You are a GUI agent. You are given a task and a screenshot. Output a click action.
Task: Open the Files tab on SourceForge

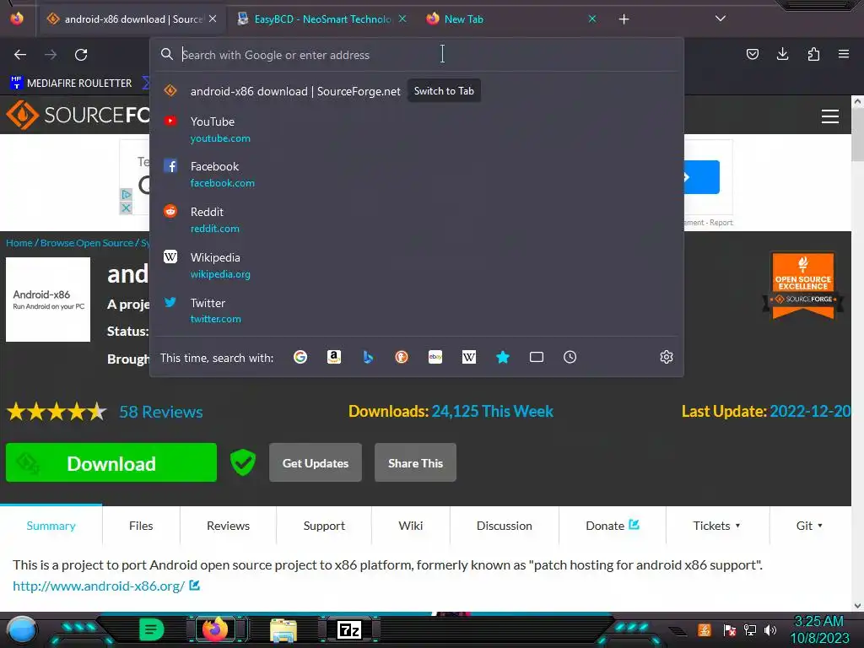[x=141, y=526]
